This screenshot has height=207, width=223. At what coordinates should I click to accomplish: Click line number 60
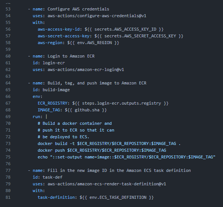pyautogui.click(x=8, y=56)
